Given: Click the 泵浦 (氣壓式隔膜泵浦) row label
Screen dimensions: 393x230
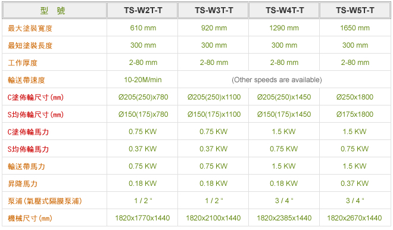Looking at the screenshot, I should [45, 201].
